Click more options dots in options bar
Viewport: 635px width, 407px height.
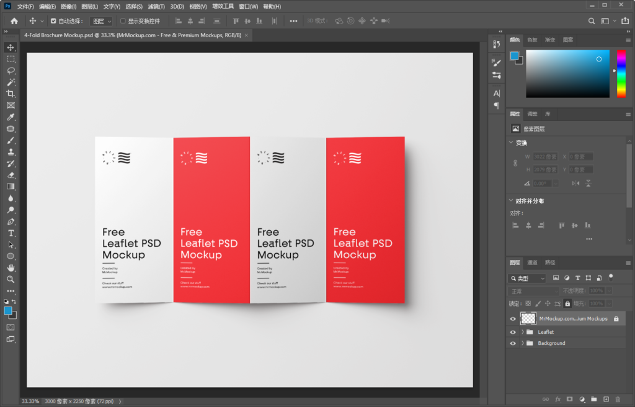(293, 21)
